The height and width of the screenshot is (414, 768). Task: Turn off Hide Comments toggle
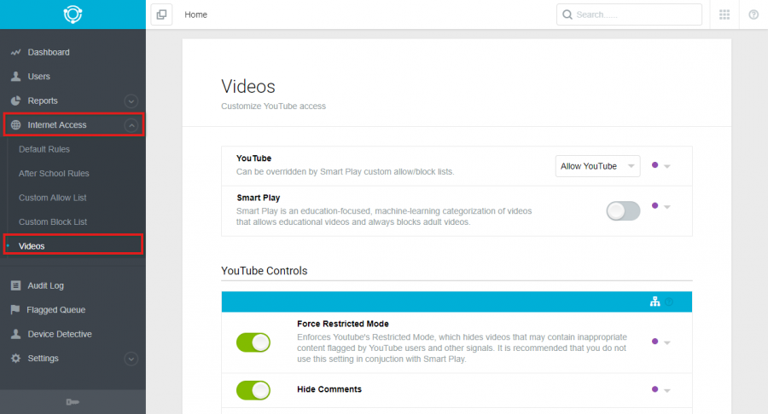click(253, 390)
